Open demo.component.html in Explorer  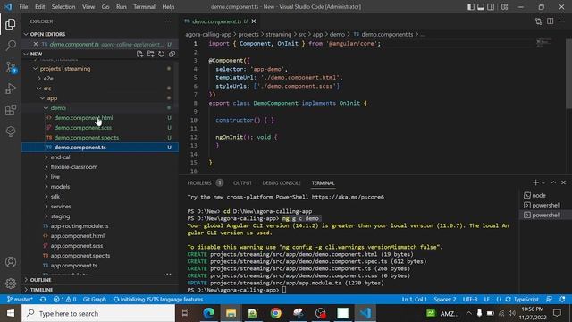[x=83, y=118]
